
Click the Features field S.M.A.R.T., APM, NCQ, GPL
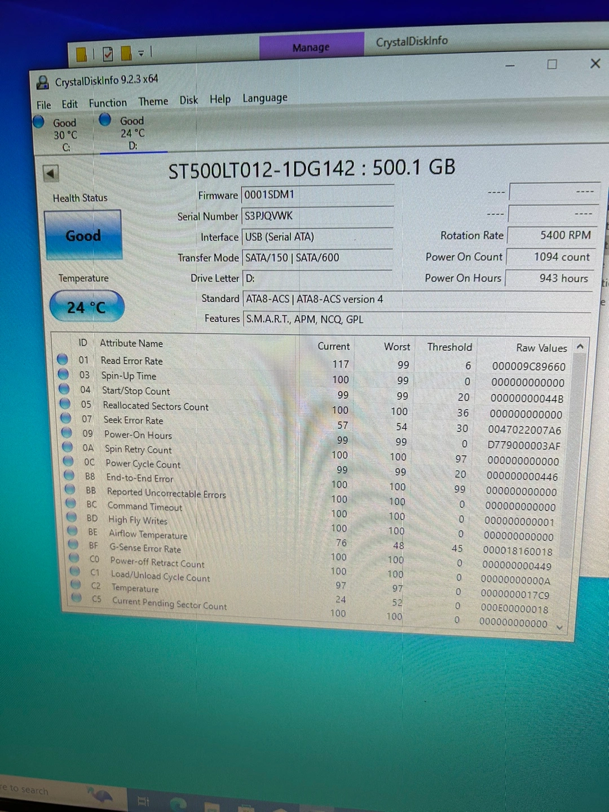coord(416,319)
